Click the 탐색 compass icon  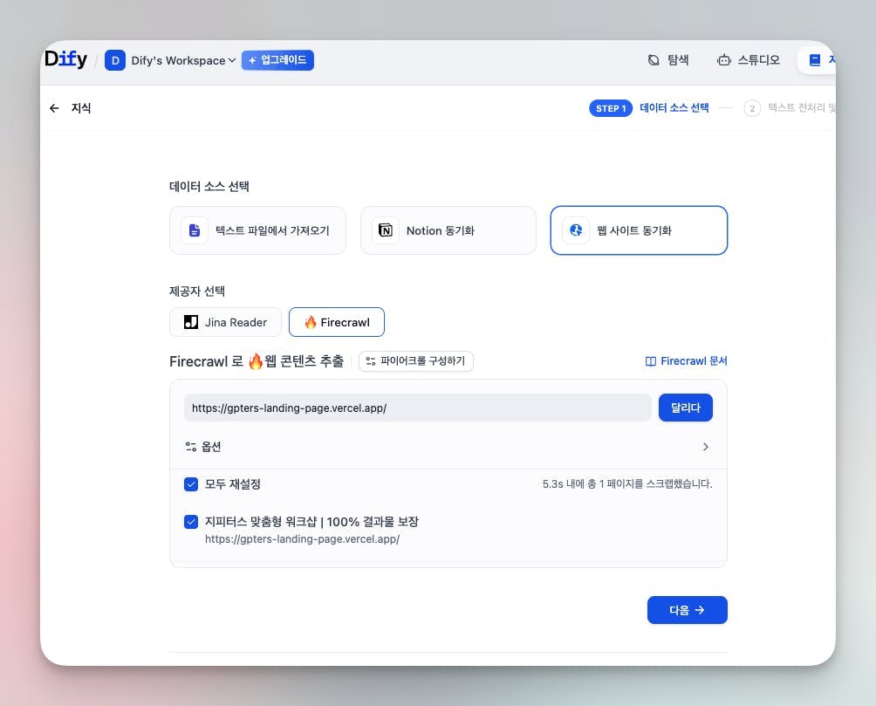654,60
